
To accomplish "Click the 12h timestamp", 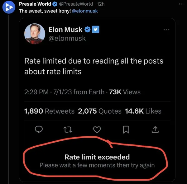I will [x=101, y=4].
